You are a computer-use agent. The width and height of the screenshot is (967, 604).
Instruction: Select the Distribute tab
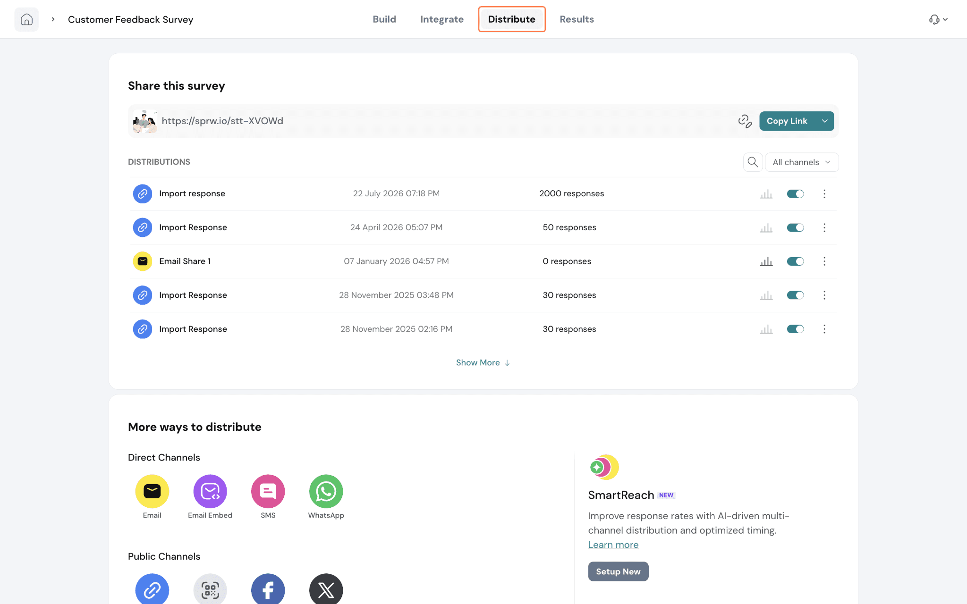pos(512,19)
